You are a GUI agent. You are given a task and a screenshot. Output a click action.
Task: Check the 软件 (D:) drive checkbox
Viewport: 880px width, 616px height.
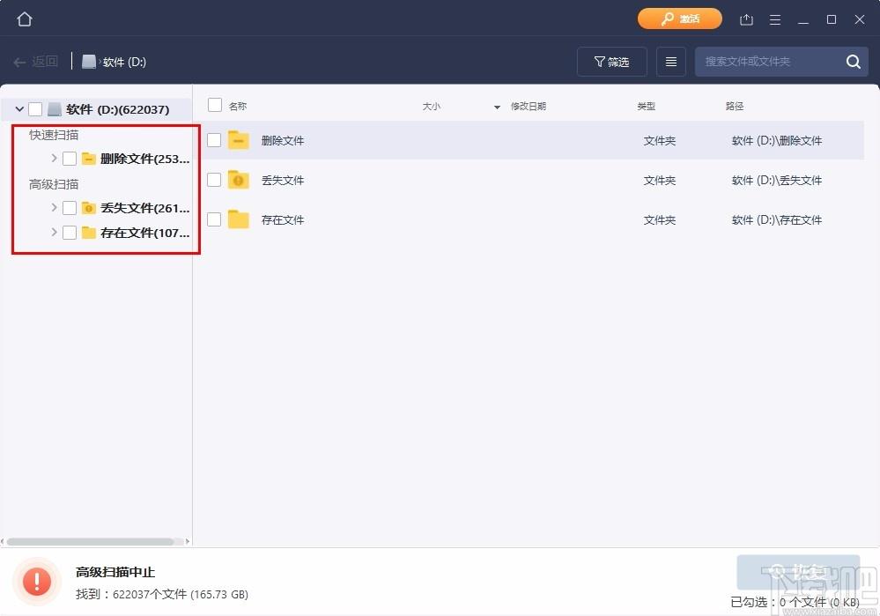[x=35, y=109]
